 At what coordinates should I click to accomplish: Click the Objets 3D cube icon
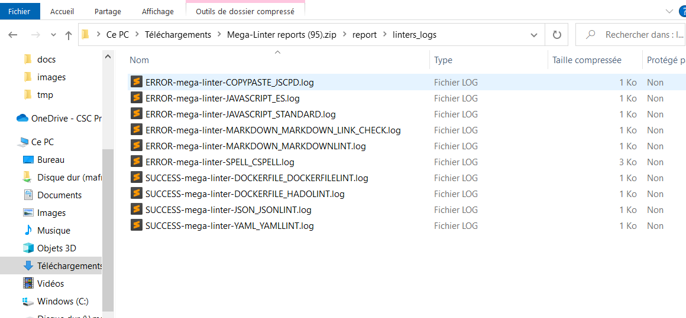28,248
